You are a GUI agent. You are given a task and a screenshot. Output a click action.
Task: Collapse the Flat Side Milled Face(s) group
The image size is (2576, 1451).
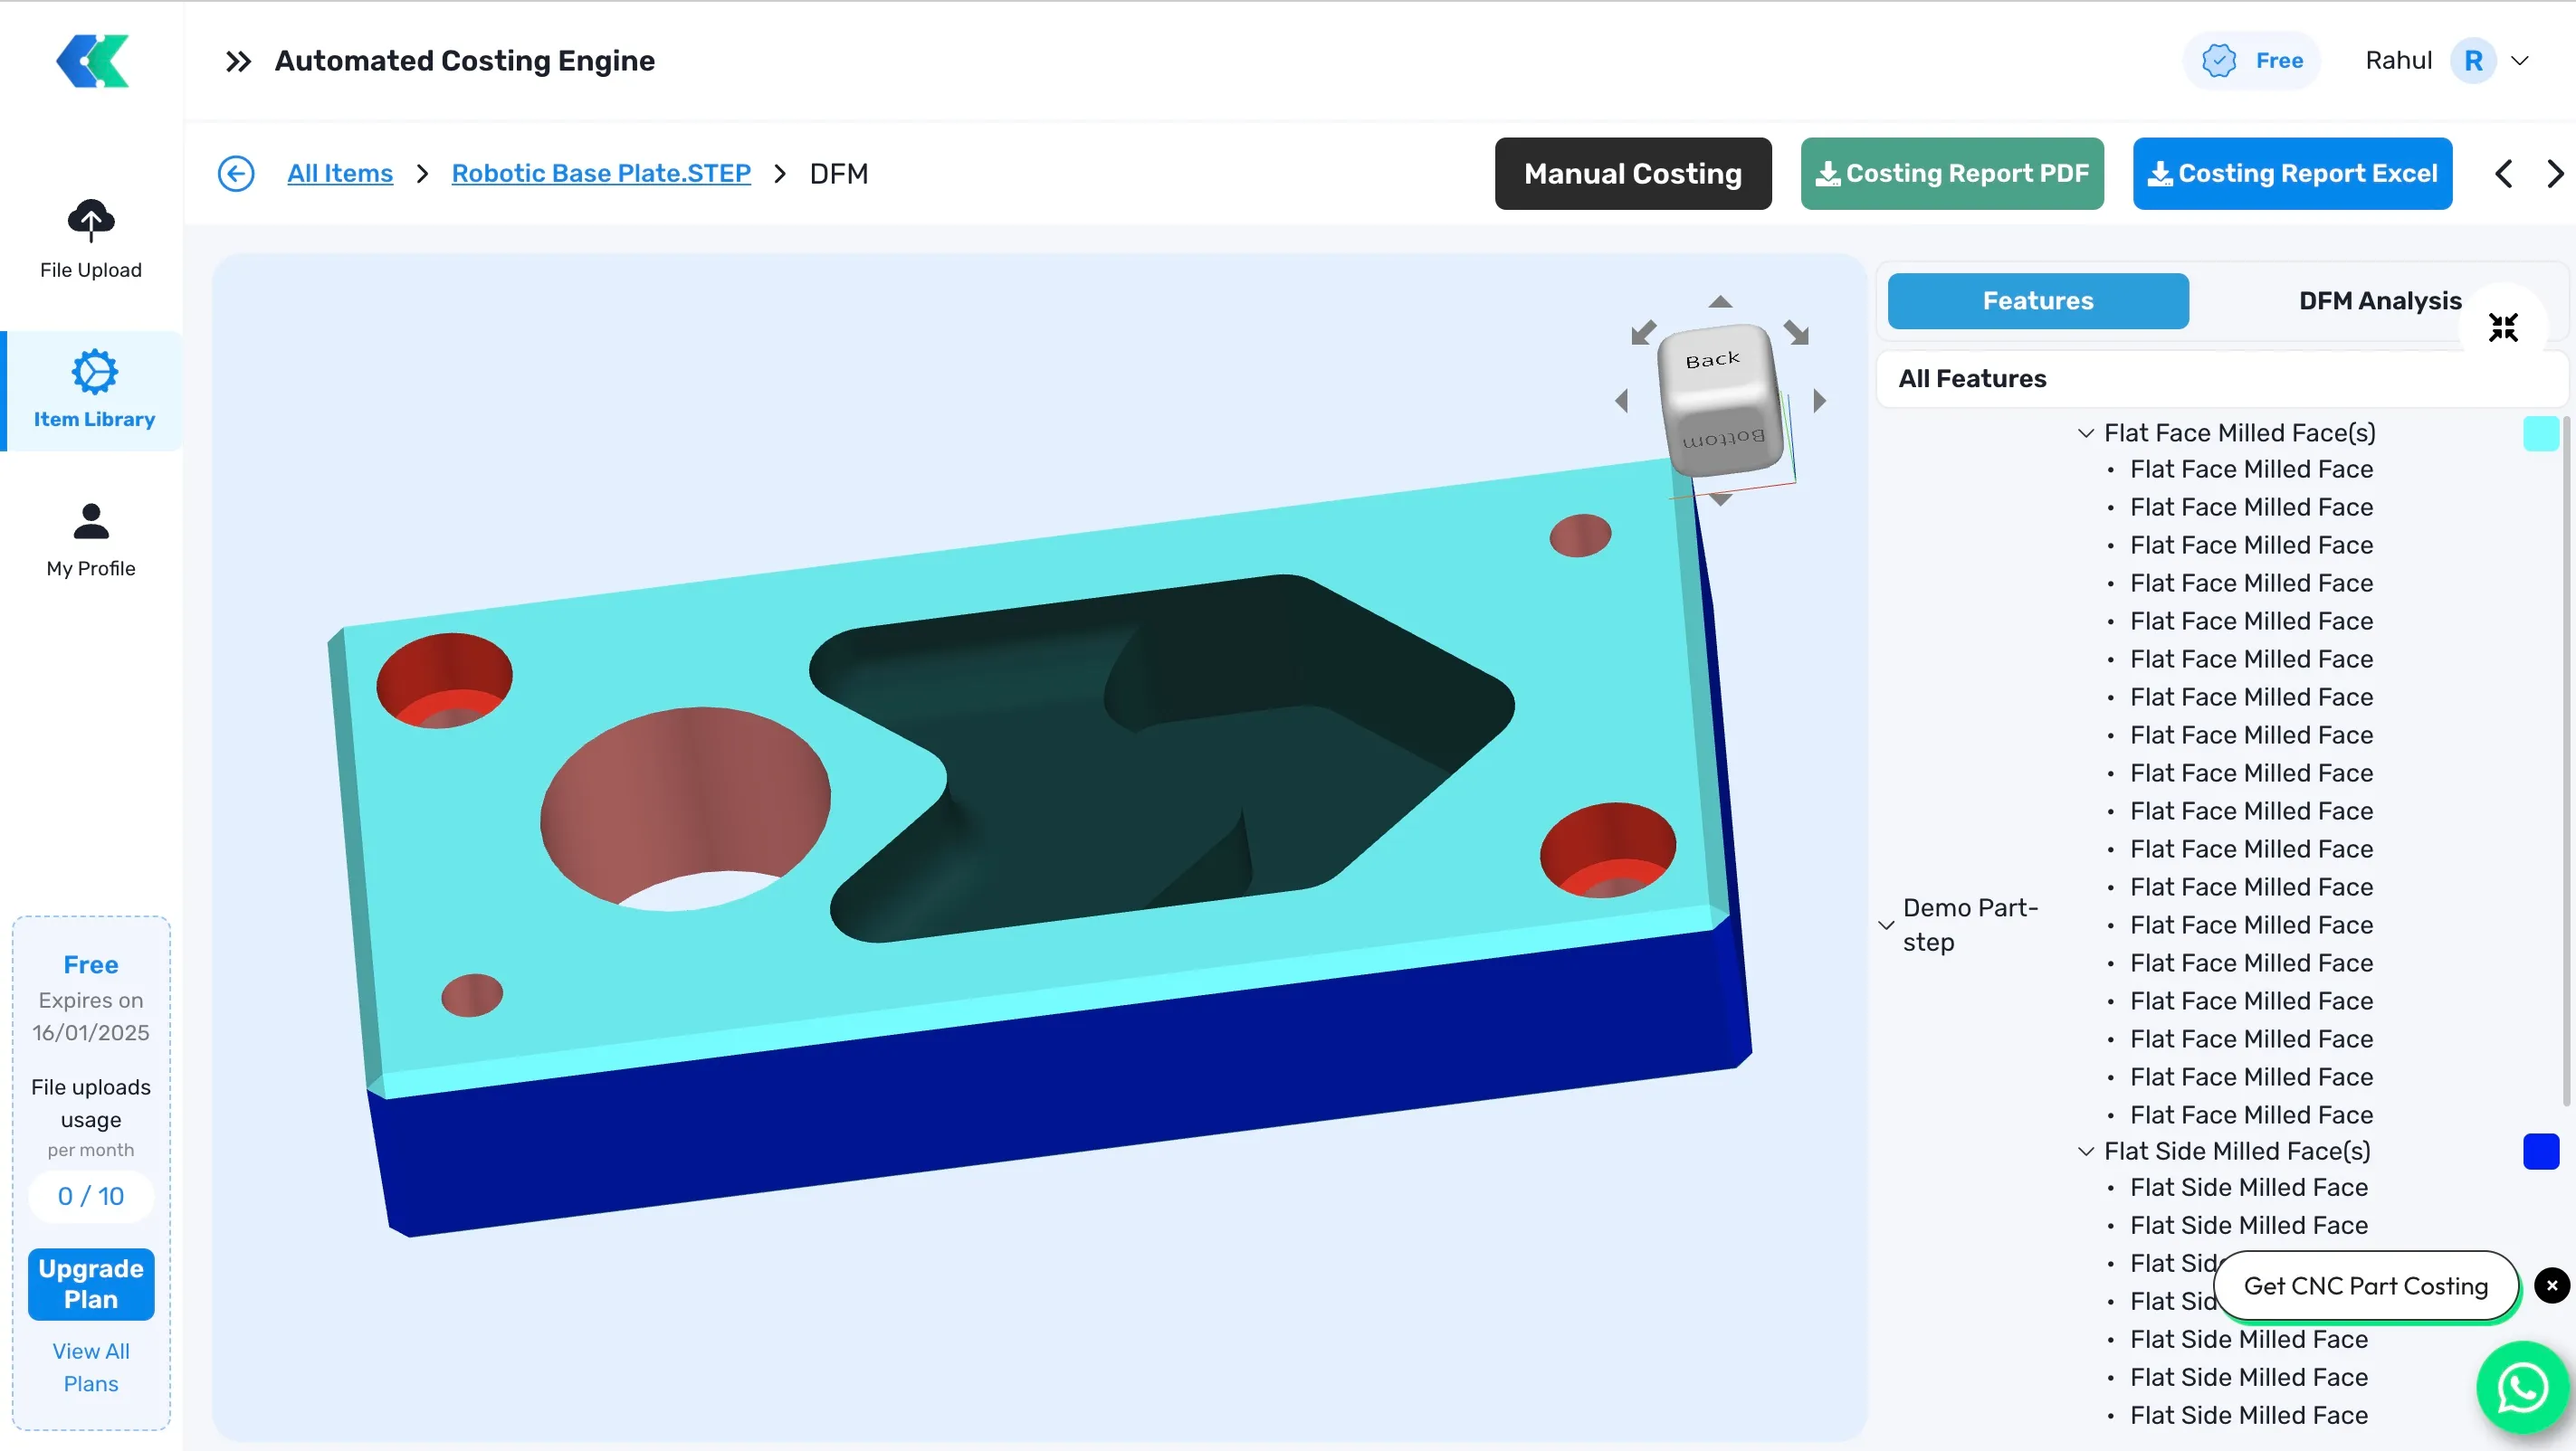coord(2087,1150)
